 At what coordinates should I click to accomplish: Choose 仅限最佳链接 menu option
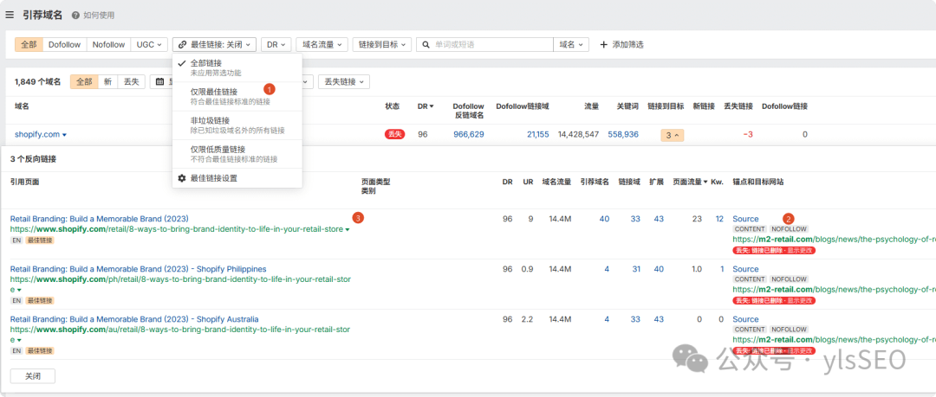click(x=237, y=97)
